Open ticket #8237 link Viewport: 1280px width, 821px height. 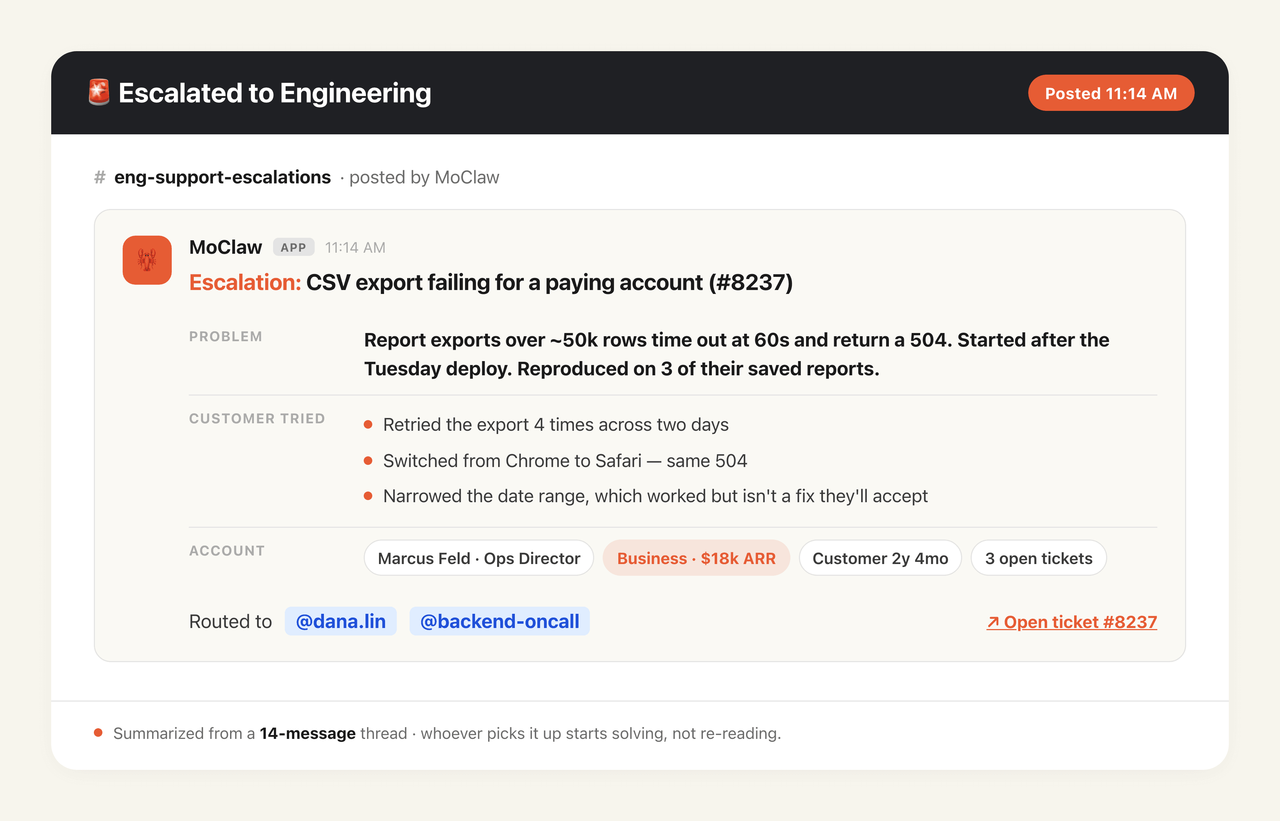[1072, 622]
